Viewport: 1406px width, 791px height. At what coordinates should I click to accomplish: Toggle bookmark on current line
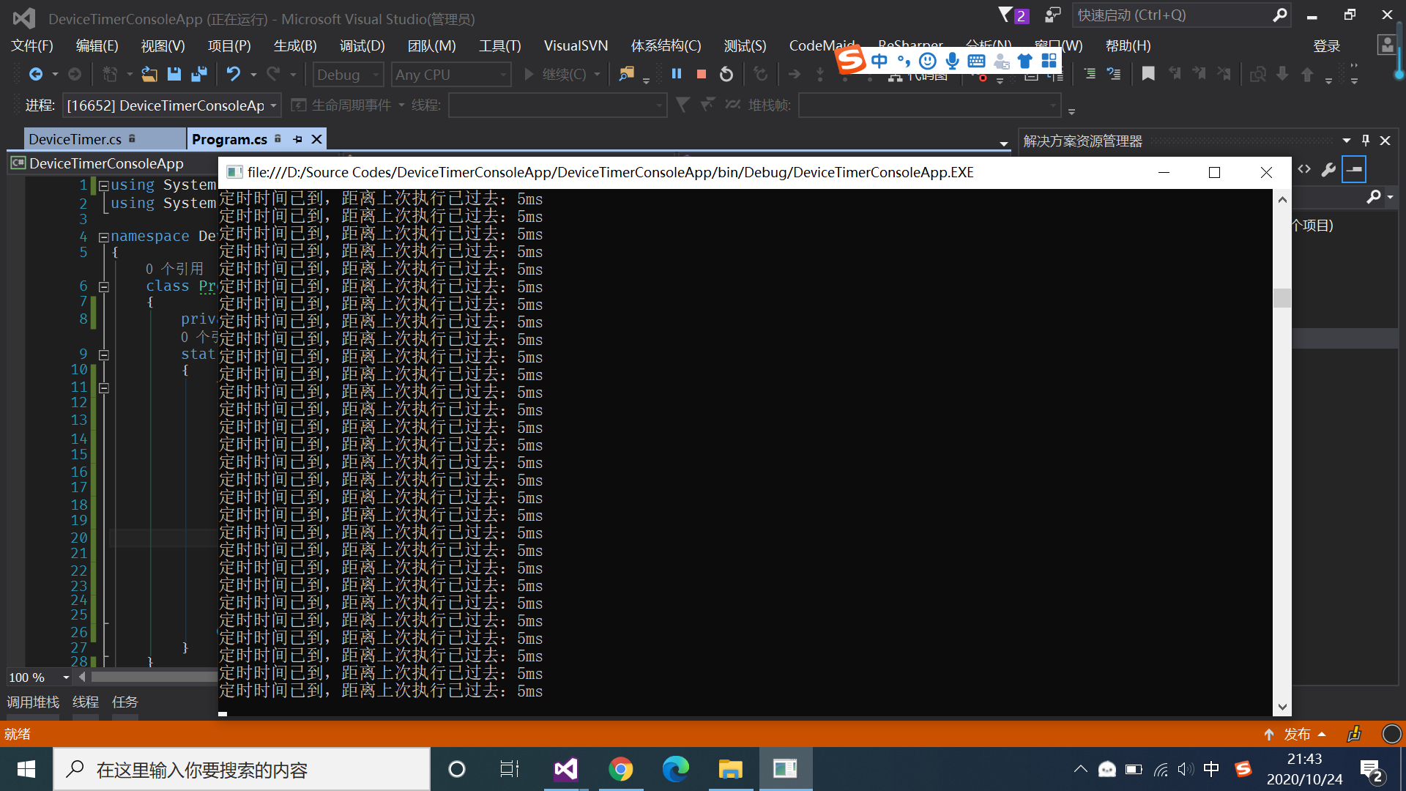click(x=1148, y=74)
